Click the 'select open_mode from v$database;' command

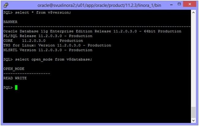(51, 59)
